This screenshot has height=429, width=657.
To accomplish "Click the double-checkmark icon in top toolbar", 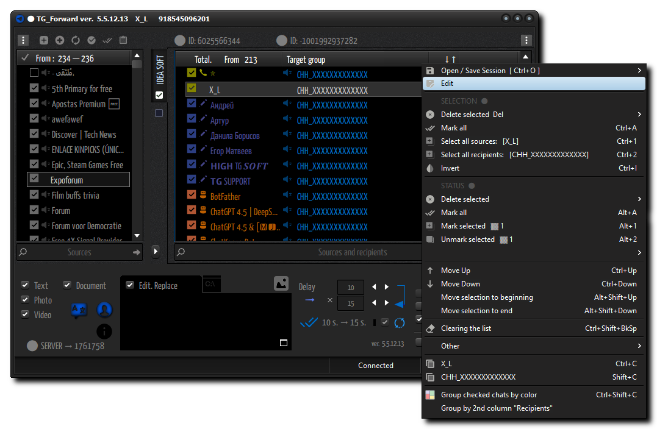I will coord(107,40).
